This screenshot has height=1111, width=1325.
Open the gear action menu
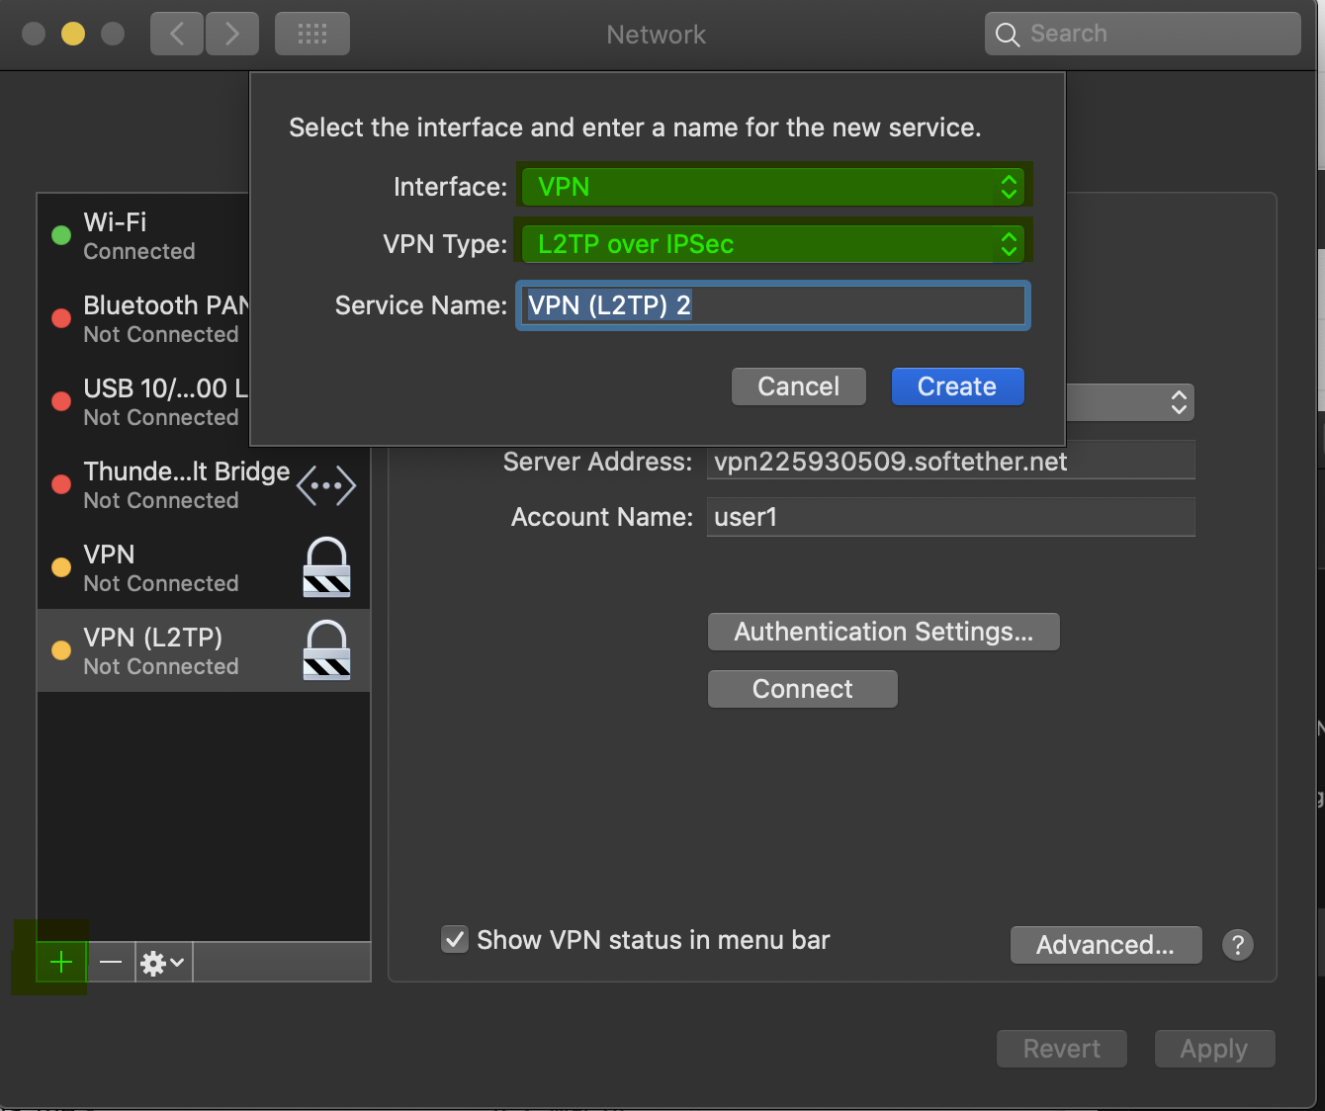(163, 962)
